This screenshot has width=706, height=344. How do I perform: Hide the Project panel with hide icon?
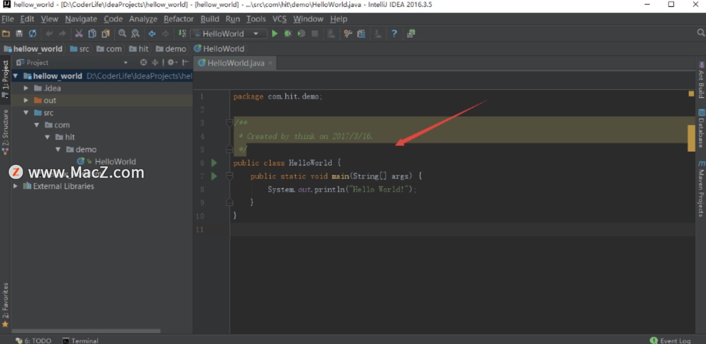pos(186,62)
